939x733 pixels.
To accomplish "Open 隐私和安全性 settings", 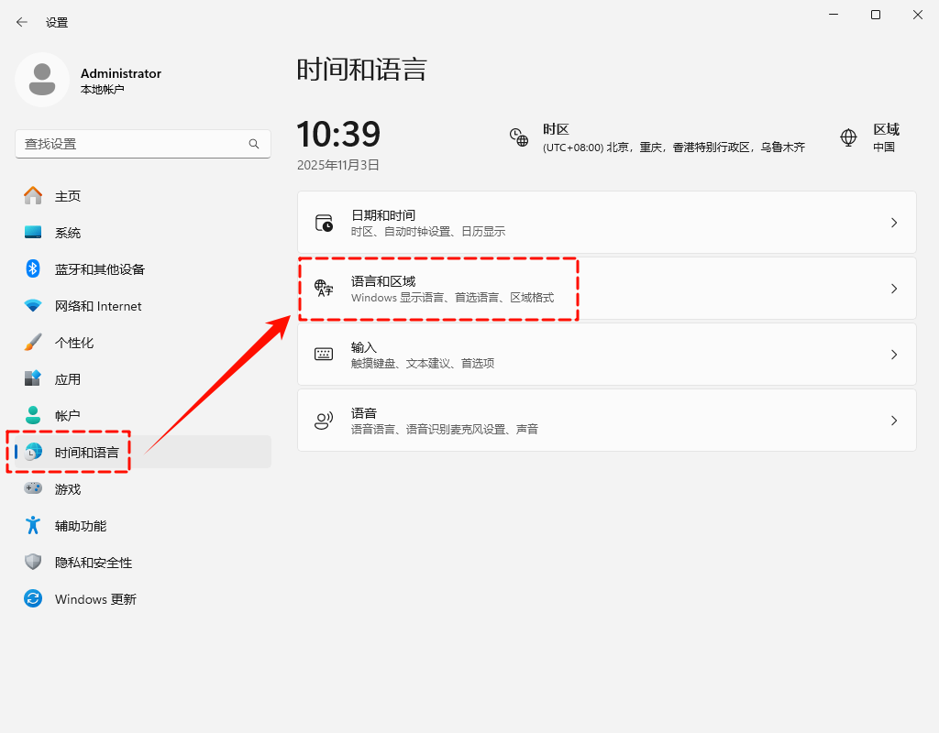I will click(92, 562).
